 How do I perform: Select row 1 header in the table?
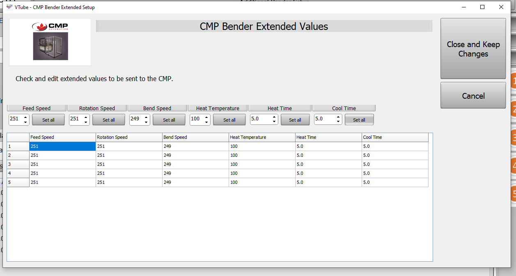pyautogui.click(x=18, y=146)
